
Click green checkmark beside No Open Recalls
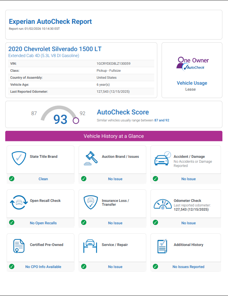12,223
